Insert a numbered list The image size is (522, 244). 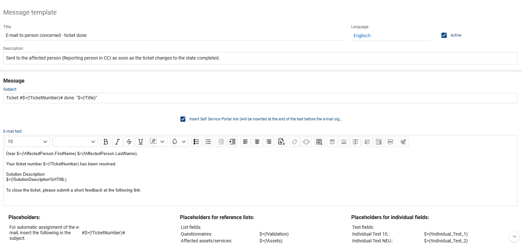coord(208,142)
